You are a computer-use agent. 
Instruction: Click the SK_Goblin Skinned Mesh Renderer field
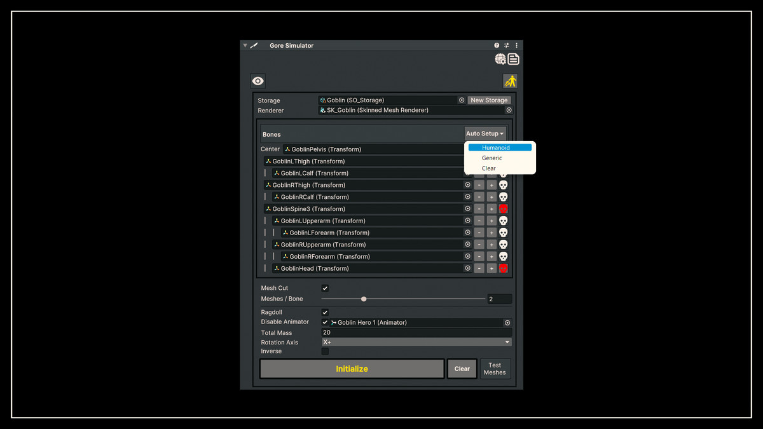415,110
